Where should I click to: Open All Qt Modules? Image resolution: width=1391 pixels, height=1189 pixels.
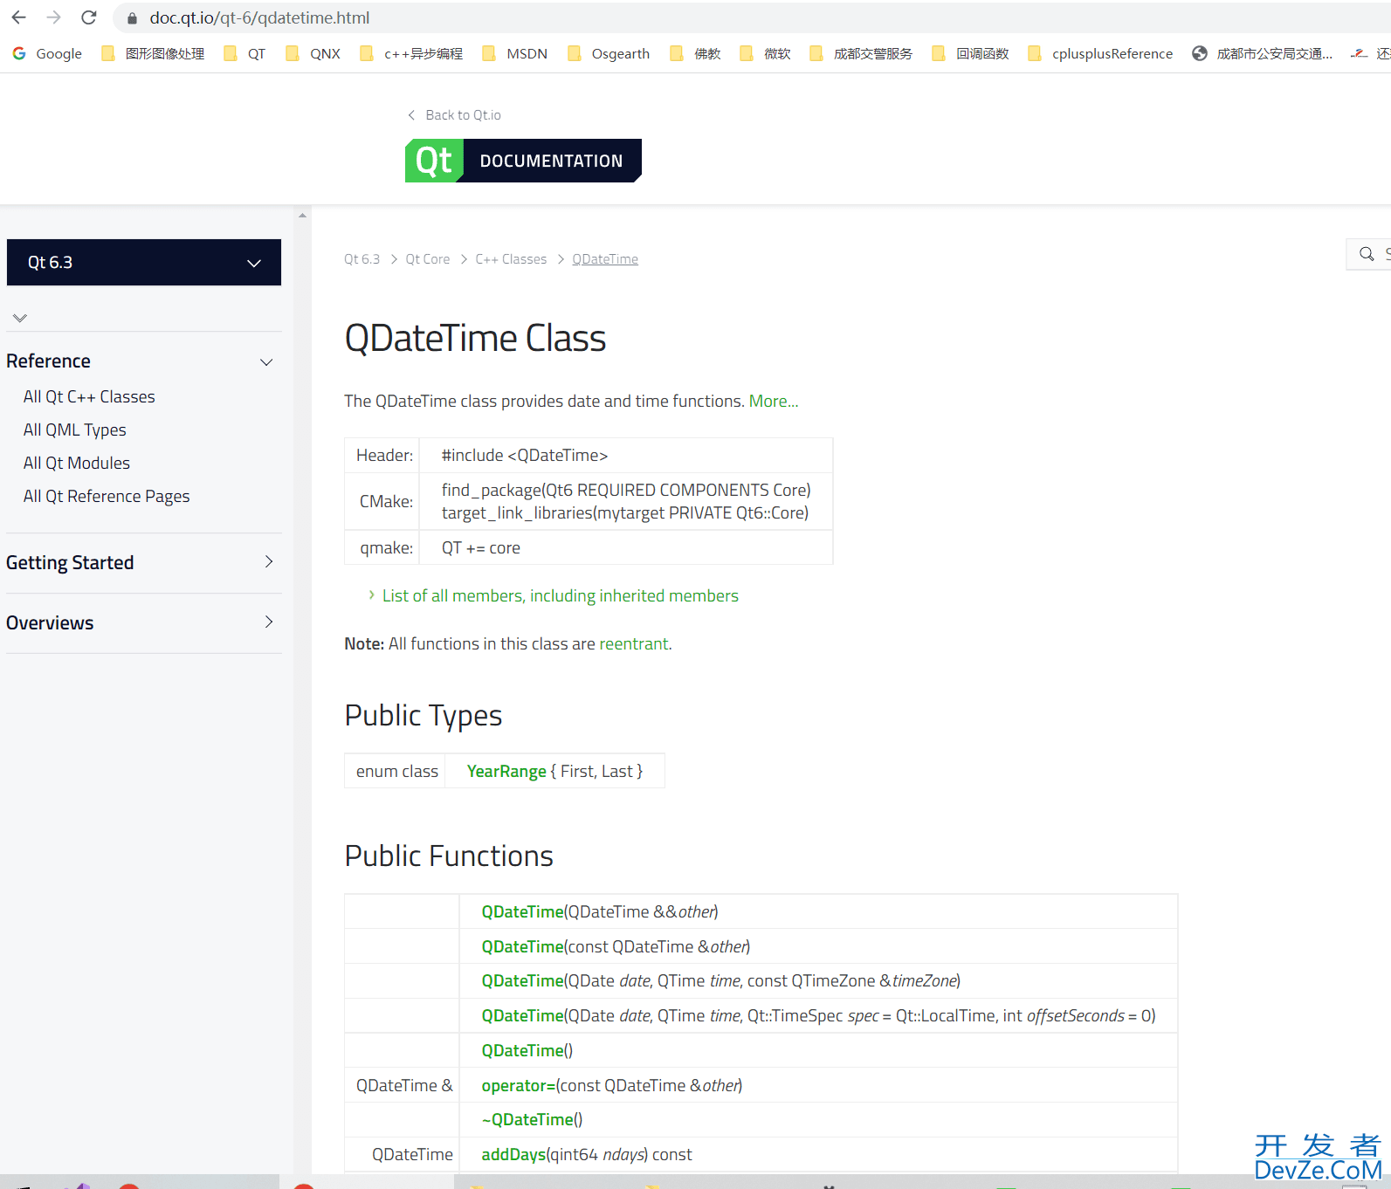(x=77, y=463)
